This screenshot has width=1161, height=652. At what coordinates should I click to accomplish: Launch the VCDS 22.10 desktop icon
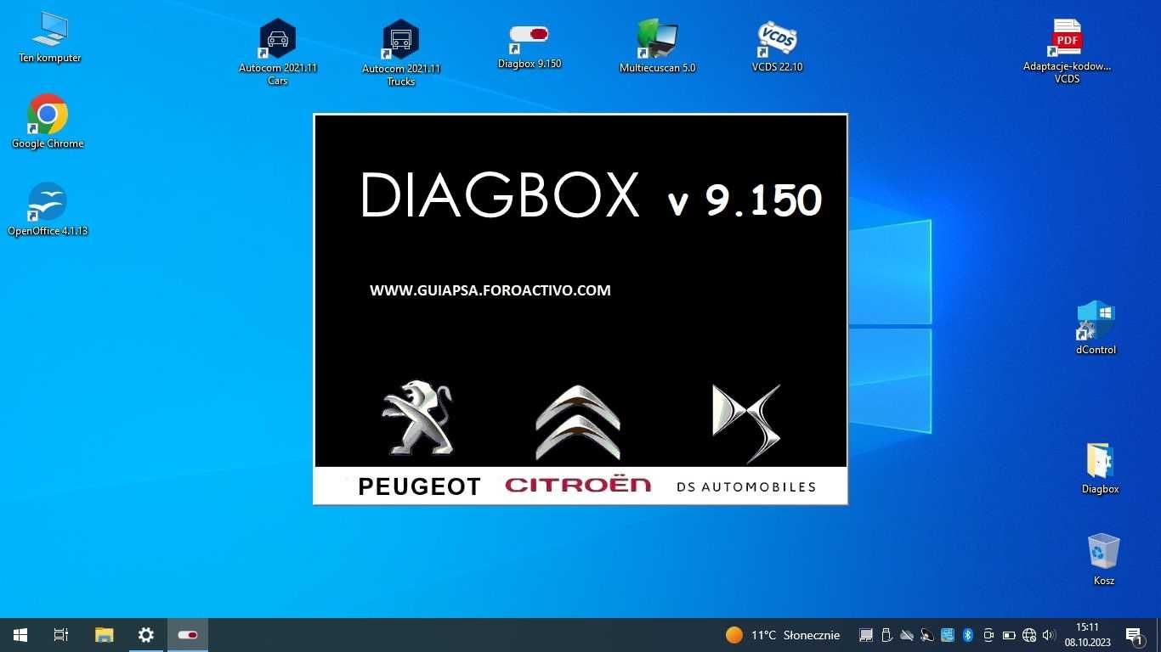click(777, 47)
